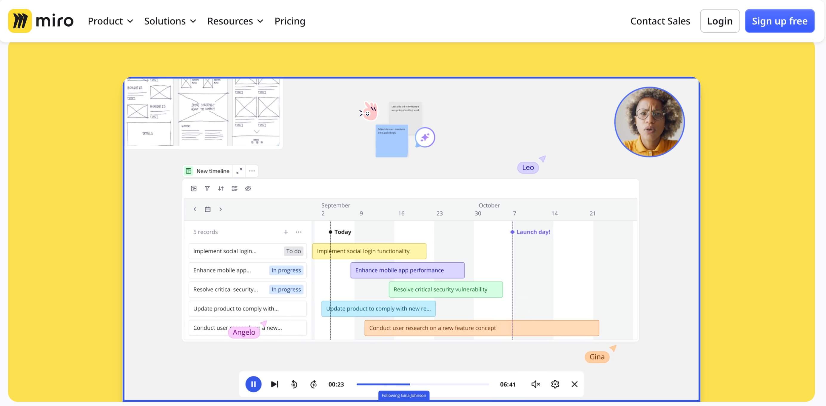This screenshot has height=406, width=826.
Task: Click the Angelo cursor label
Action: click(244, 332)
